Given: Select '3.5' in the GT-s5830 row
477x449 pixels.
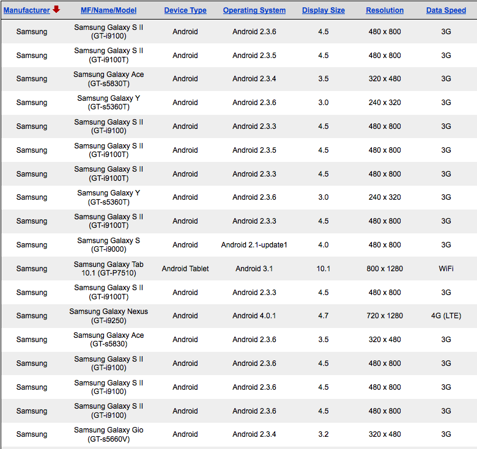Looking at the screenshot, I should click(324, 339).
